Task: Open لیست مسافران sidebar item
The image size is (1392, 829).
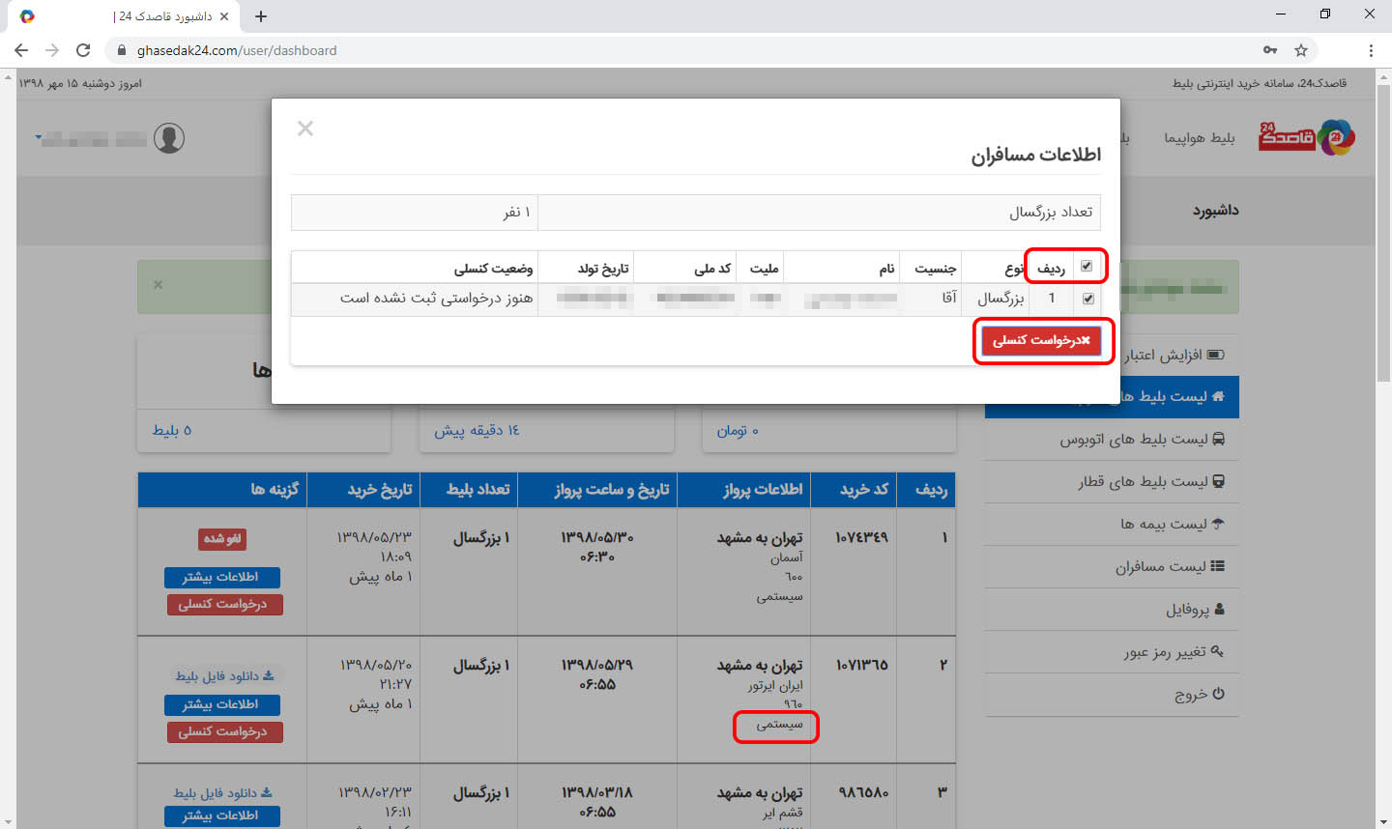Action: pyautogui.click(x=1112, y=566)
